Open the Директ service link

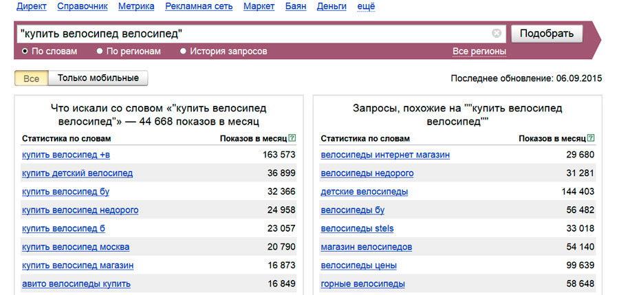[31, 6]
